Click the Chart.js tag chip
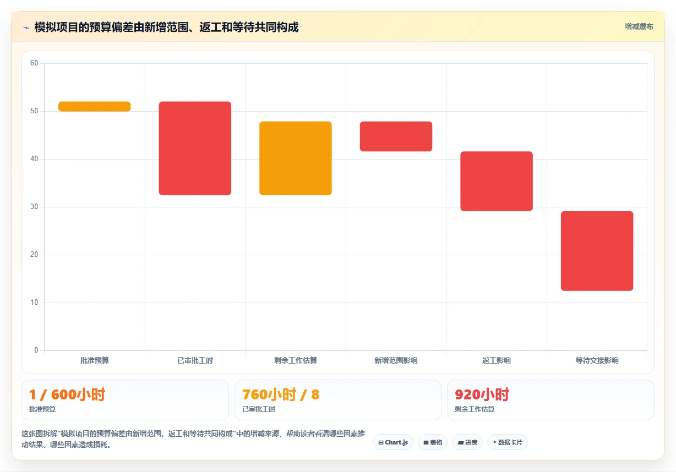This screenshot has width=676, height=472. pos(393,442)
